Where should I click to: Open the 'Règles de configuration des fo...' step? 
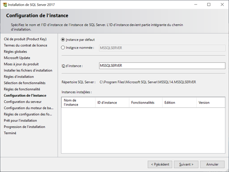pos(28,114)
